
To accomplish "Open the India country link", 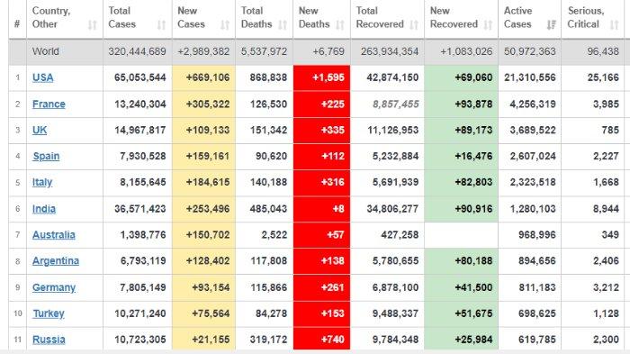I will coord(44,209).
